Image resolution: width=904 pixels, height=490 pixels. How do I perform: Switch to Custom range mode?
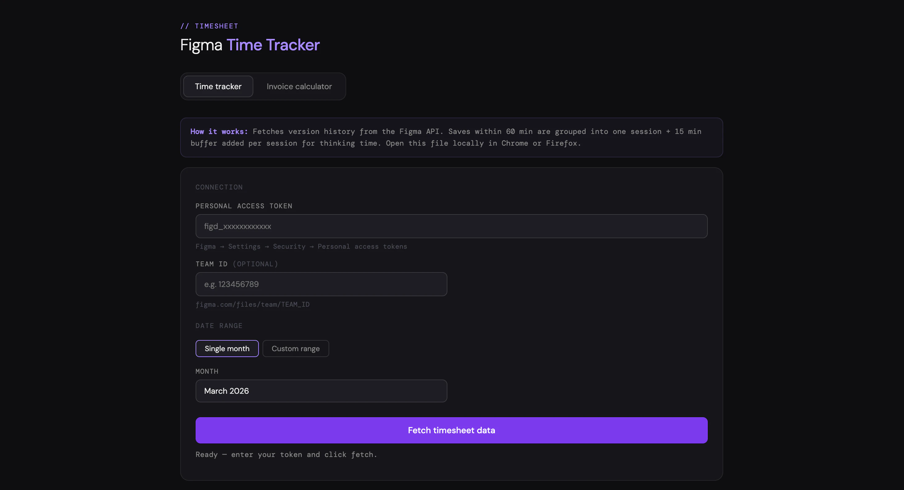(x=296, y=348)
